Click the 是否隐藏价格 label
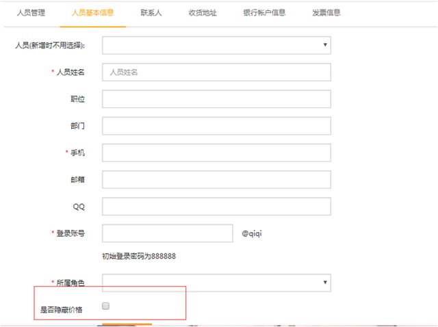Image resolution: width=438 pixels, height=327 pixels. pos(61,309)
